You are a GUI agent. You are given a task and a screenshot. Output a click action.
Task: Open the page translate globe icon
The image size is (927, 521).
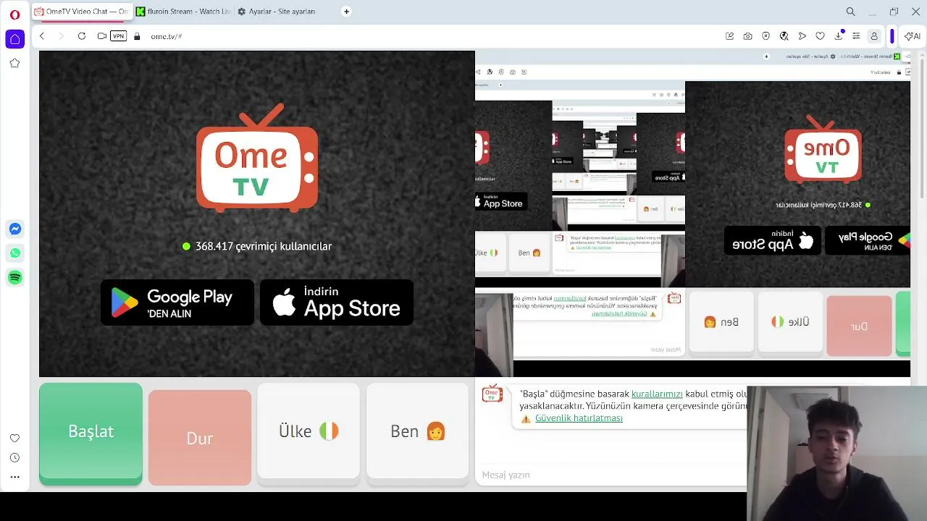784,36
